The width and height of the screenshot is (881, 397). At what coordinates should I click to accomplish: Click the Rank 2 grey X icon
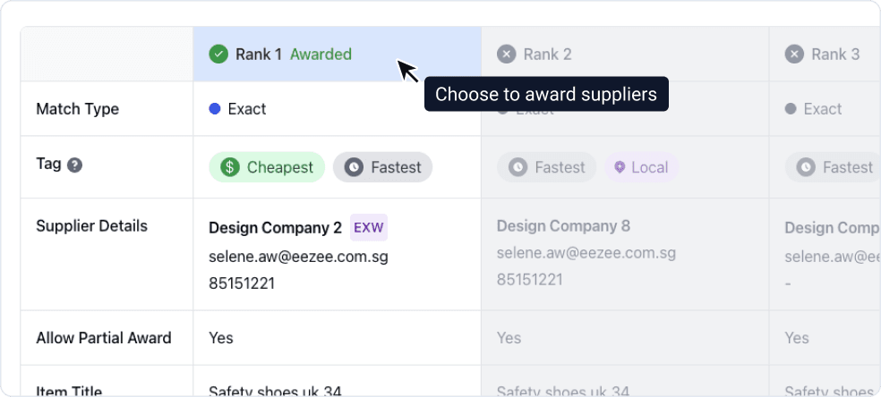click(x=507, y=55)
